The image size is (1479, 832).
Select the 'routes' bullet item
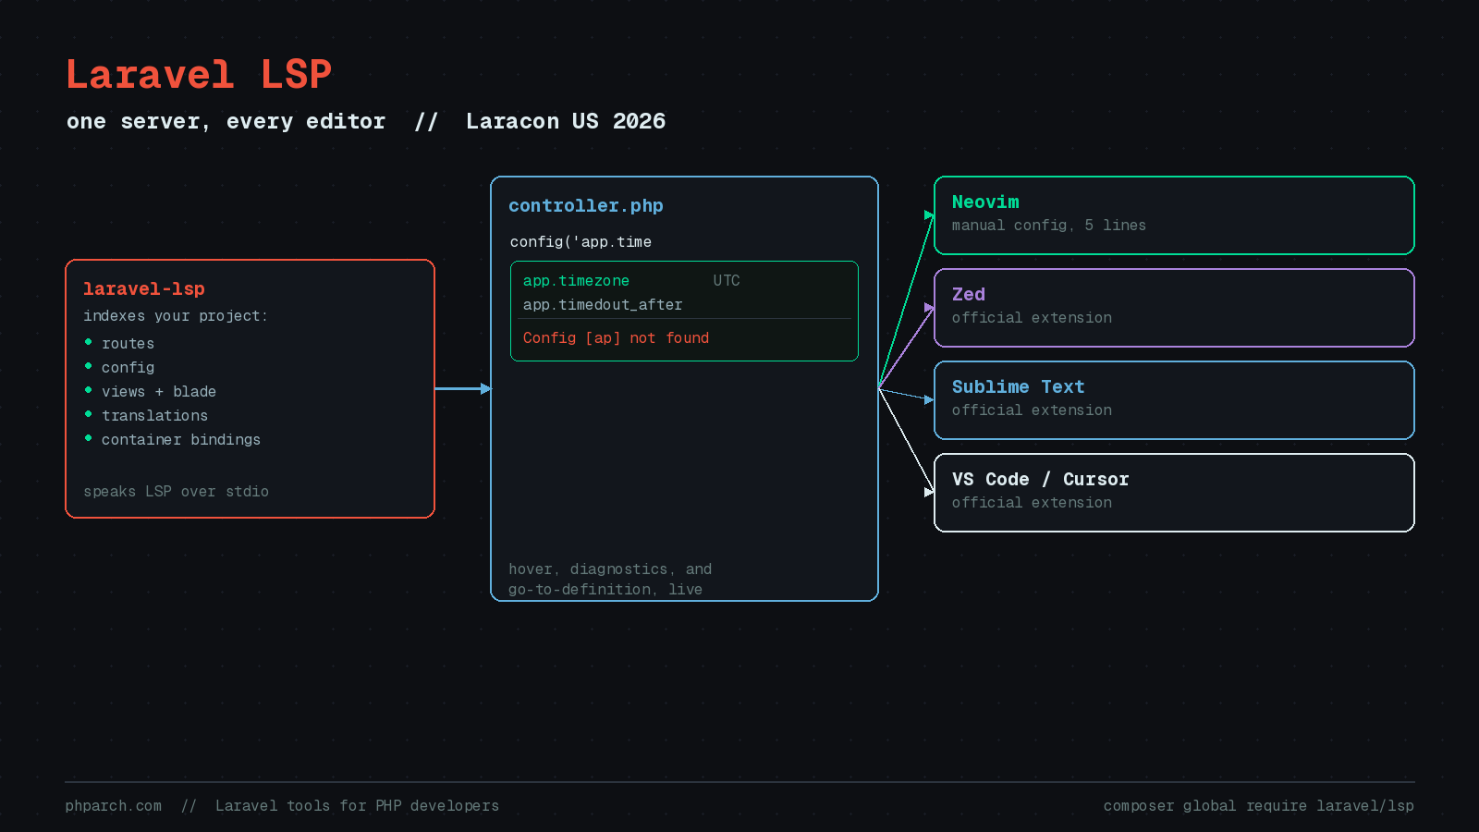tap(128, 344)
